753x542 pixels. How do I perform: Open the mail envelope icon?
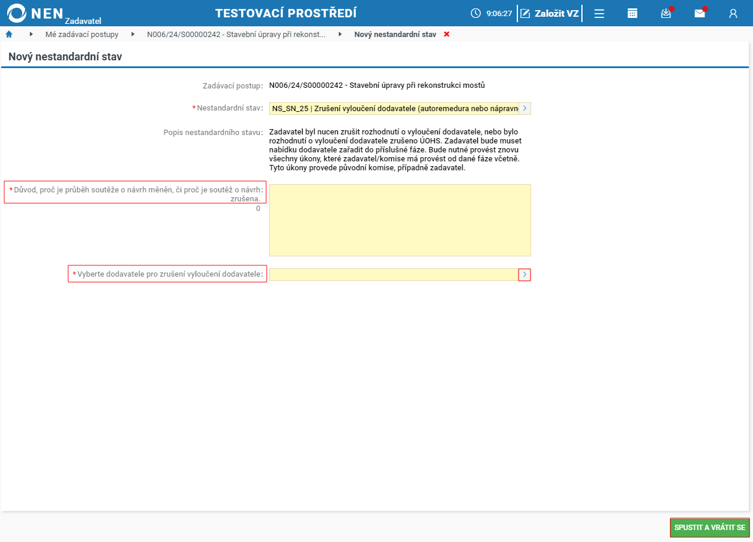699,13
